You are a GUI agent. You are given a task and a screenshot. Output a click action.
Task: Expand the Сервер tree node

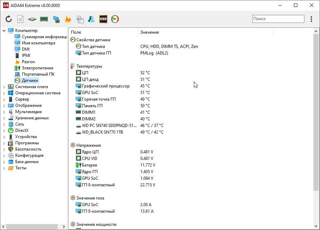pyautogui.click(x=4, y=100)
